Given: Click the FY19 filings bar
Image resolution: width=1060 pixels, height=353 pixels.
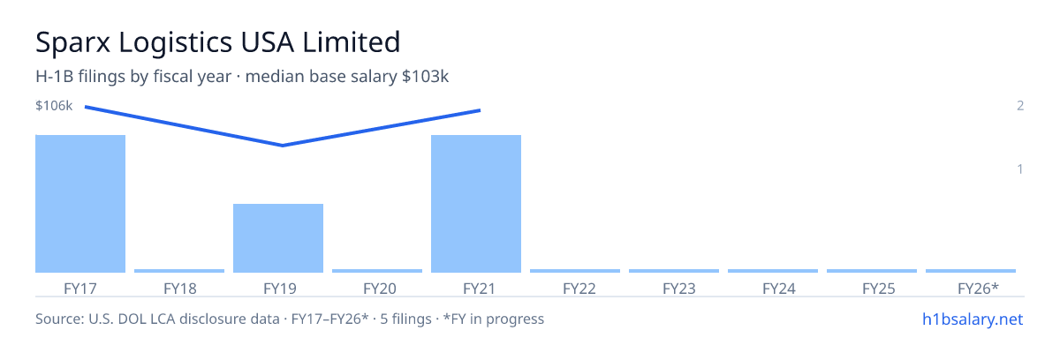Looking at the screenshot, I should tap(278, 238).
